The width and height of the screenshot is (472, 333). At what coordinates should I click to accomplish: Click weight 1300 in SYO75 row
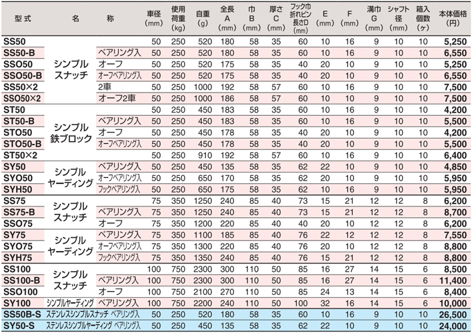coord(203,246)
